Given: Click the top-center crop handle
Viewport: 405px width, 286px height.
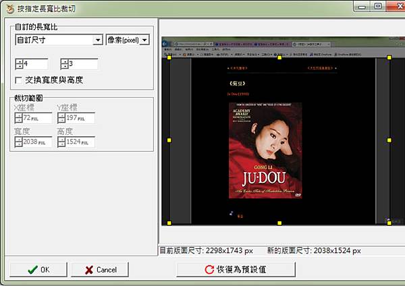Looking at the screenshot, I should 279,57.
